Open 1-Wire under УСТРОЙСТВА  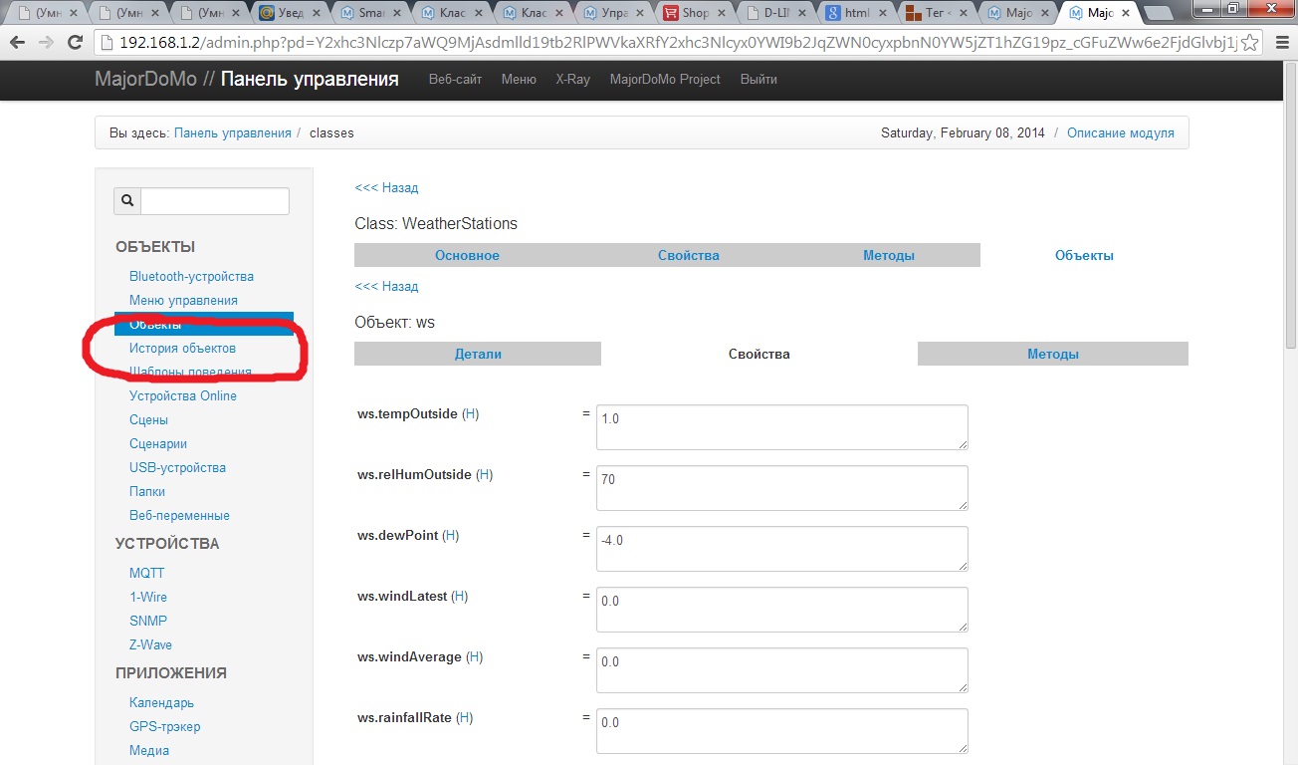(x=148, y=597)
